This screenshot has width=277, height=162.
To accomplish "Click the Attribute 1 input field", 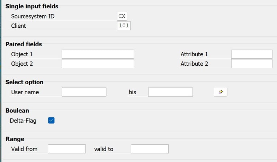I will tap(252, 54).
